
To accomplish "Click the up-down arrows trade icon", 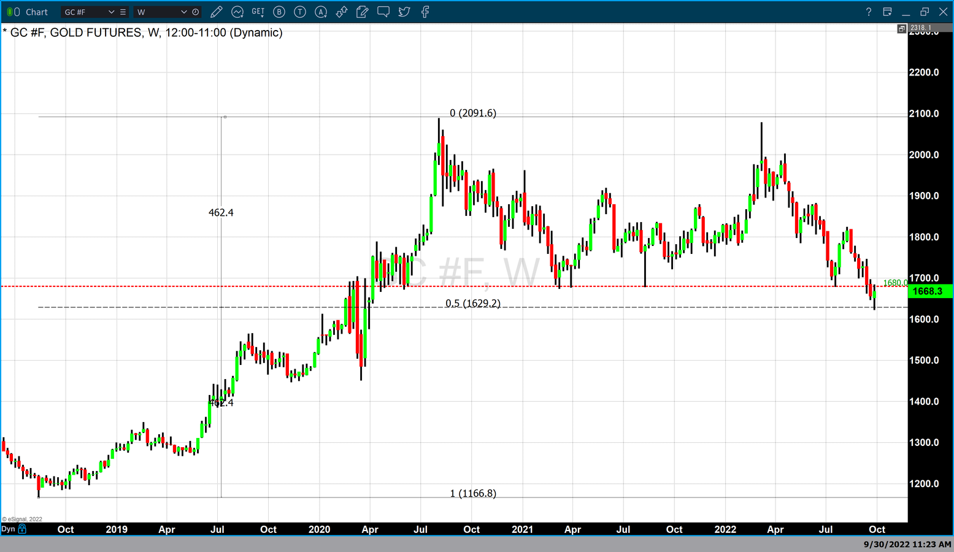I will coord(342,12).
